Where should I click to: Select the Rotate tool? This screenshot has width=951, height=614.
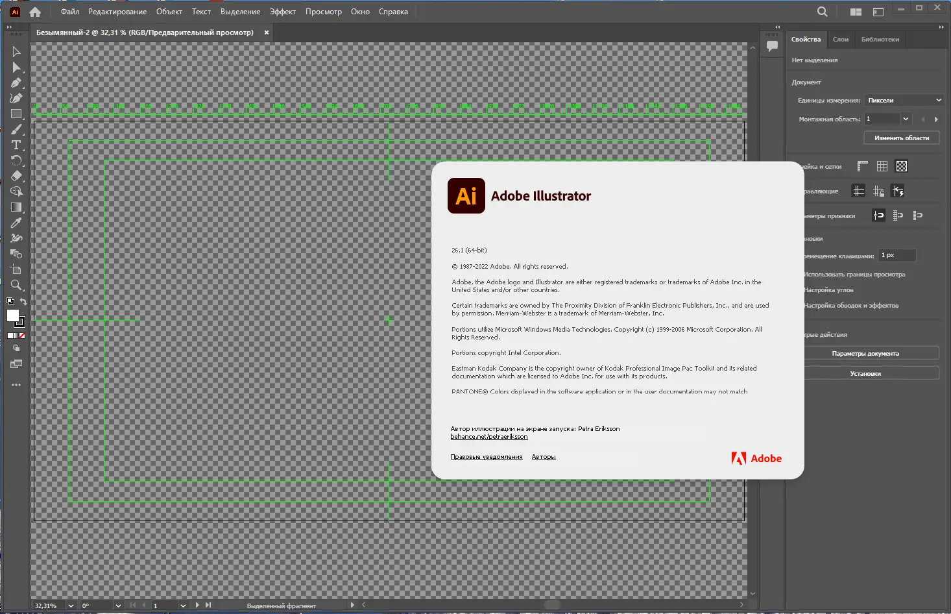point(16,160)
